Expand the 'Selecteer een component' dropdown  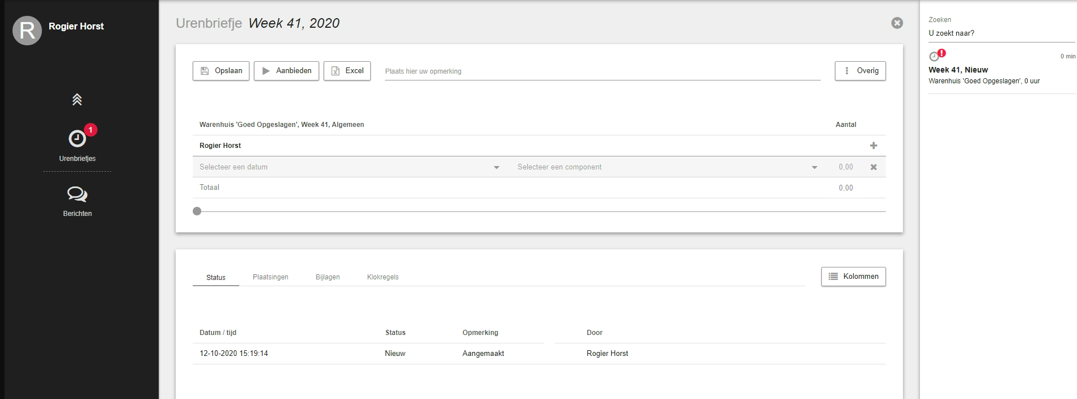(x=667, y=167)
